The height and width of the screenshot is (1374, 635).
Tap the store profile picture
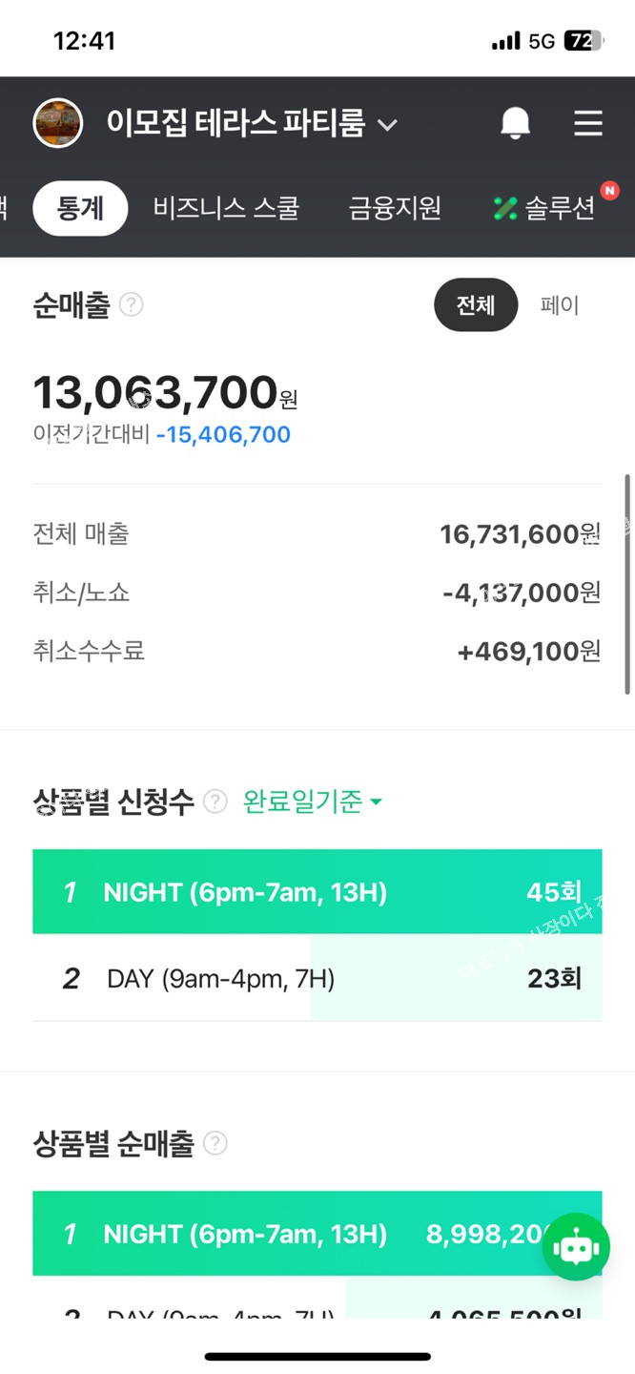point(57,123)
